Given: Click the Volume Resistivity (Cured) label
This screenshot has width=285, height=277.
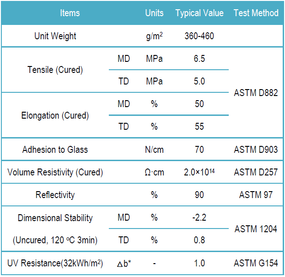Looking at the screenshot, I should tap(55, 172).
